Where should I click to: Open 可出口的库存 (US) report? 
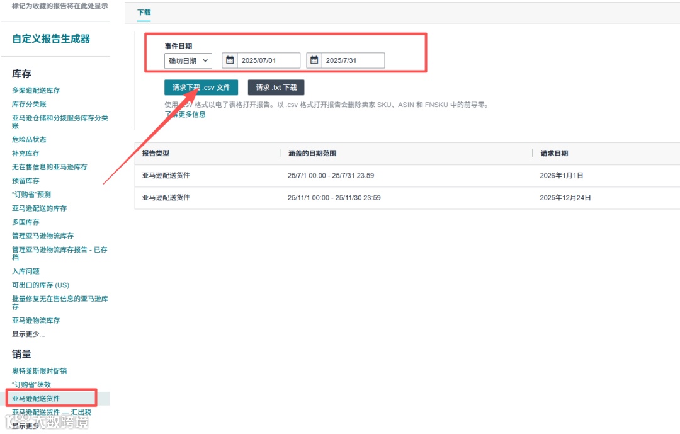[x=41, y=285]
